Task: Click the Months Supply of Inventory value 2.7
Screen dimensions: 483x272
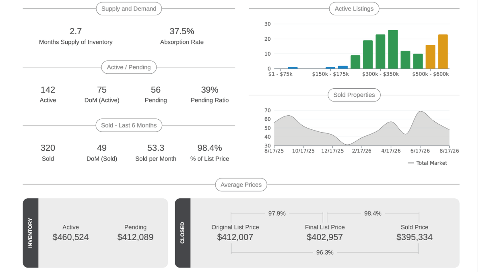Action: pyautogui.click(x=76, y=31)
